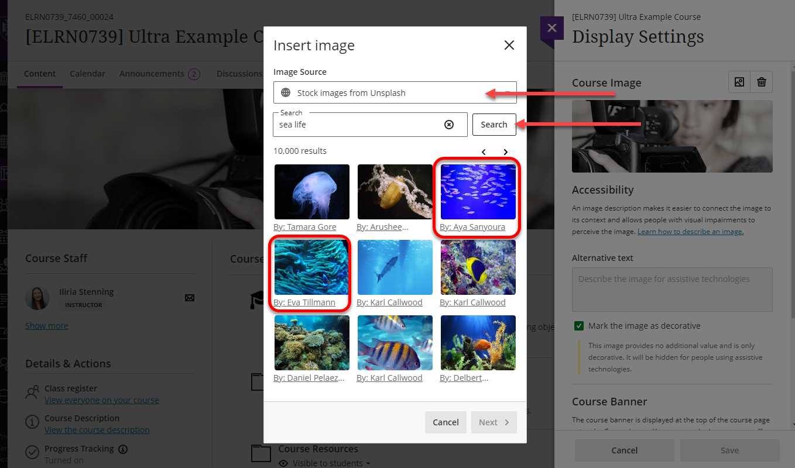Open View everyone on your course

(x=102, y=400)
